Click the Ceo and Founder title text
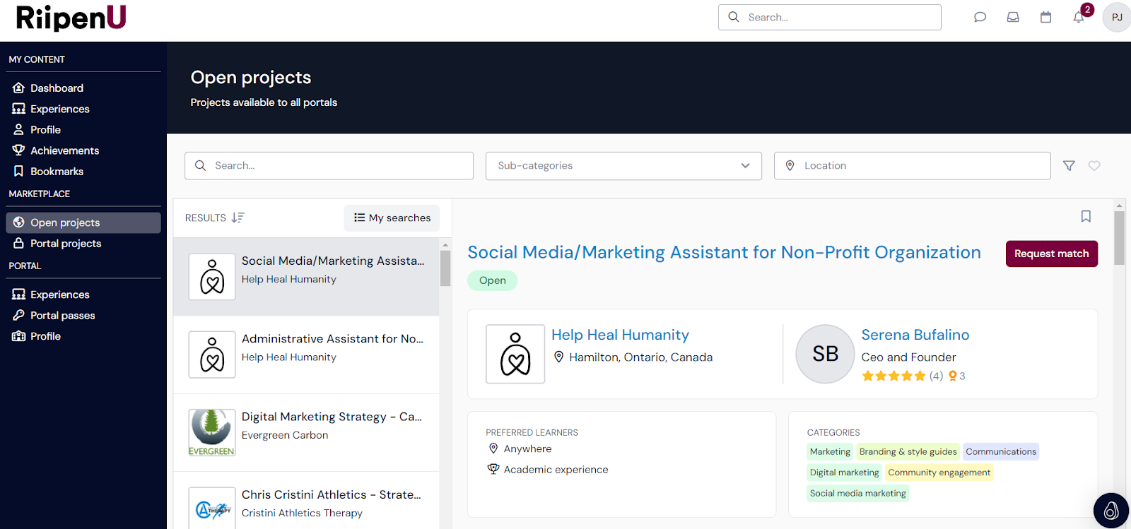Image resolution: width=1131 pixels, height=529 pixels. click(x=908, y=357)
